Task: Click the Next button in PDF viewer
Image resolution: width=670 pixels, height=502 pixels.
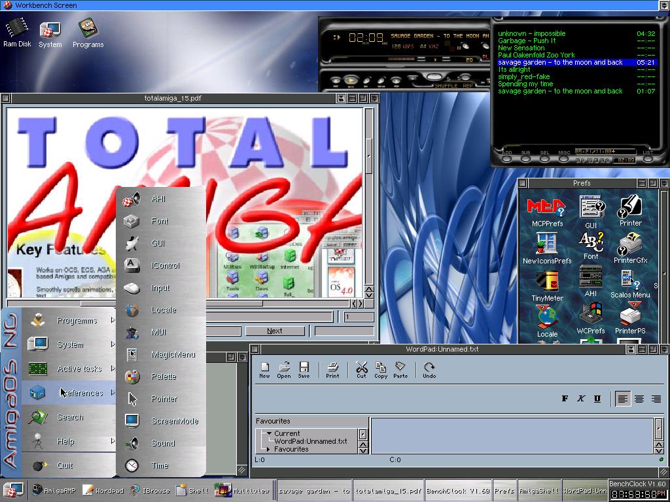Action: tap(275, 331)
